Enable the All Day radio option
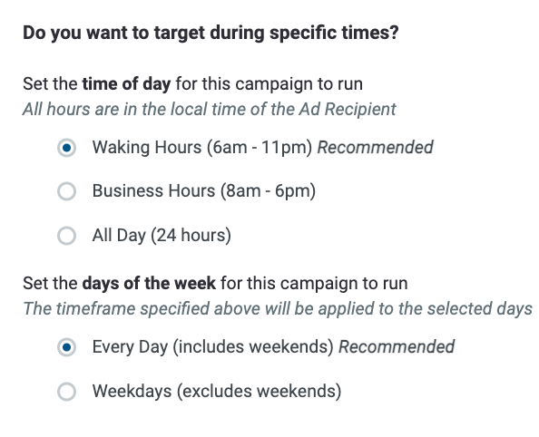The image size is (539, 437). [x=66, y=236]
